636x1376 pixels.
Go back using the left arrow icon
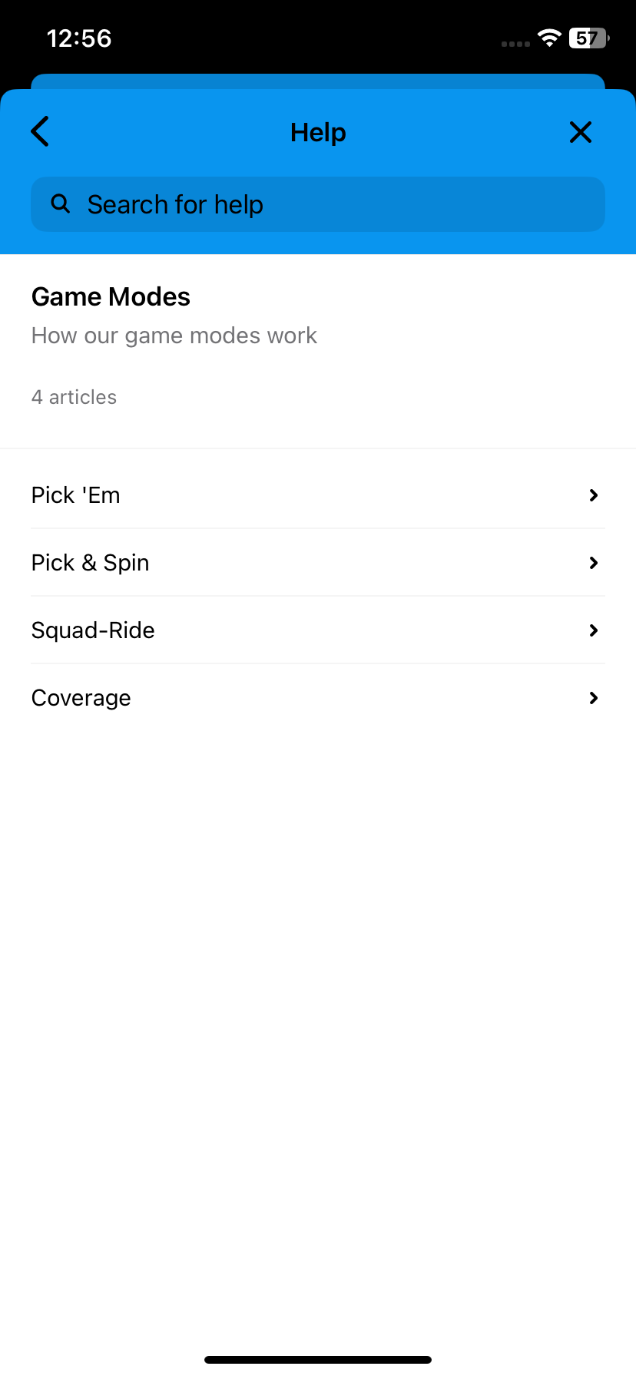point(41,131)
